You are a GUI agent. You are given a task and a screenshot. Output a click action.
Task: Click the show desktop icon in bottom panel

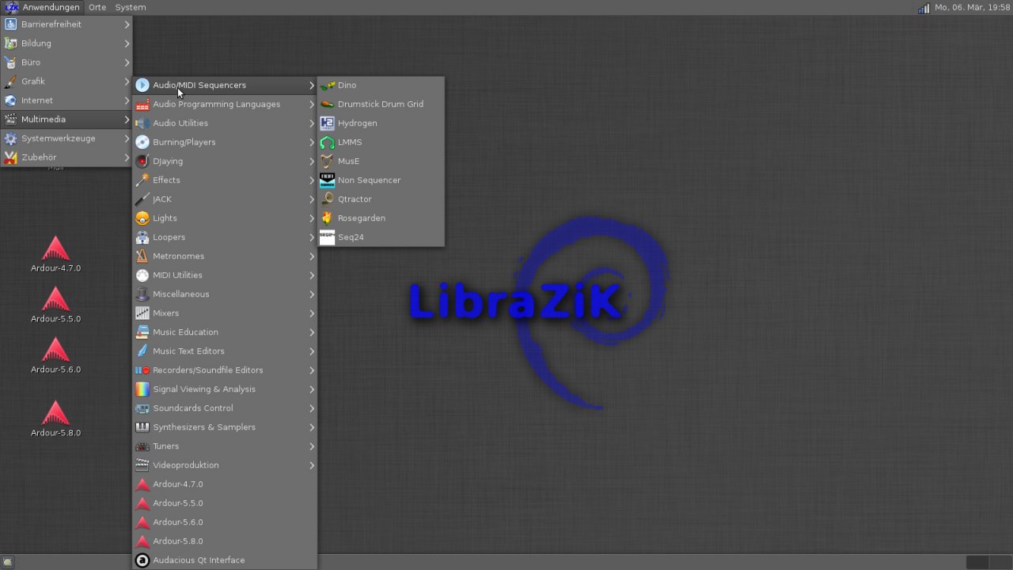tap(8, 562)
